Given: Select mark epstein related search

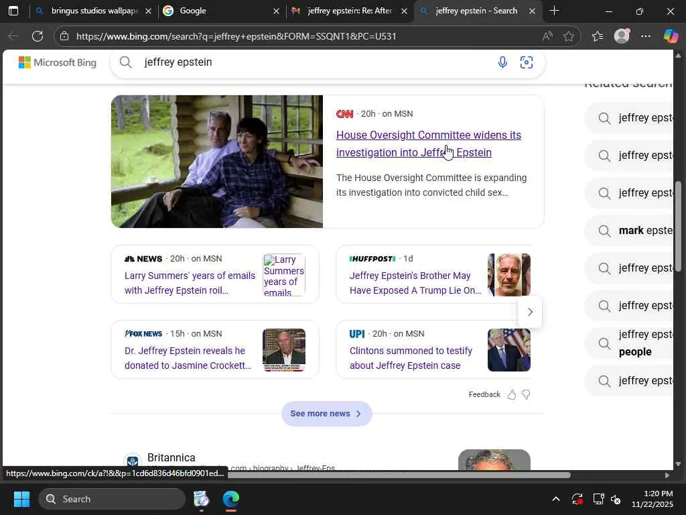Looking at the screenshot, I should [x=630, y=231].
